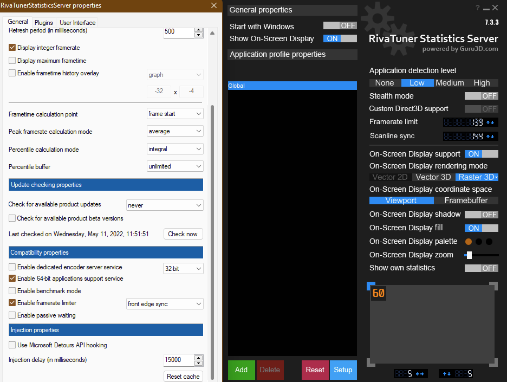Select Vector 3D rendering mode
The width and height of the screenshot is (507, 382).
coord(433,177)
